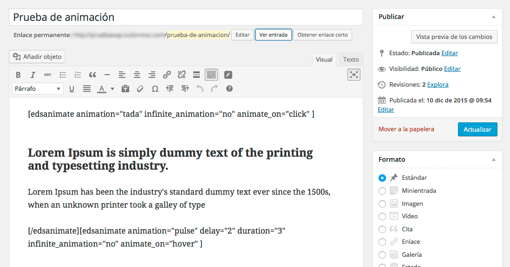
Task: Open the special character picker
Action: (x=155, y=88)
